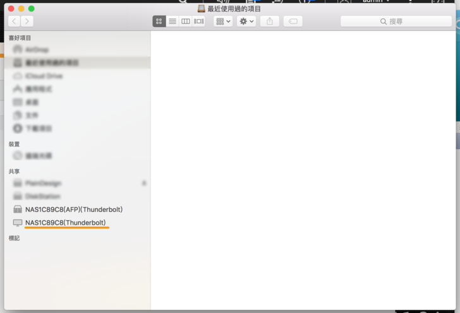460x313 pixels.
Task: Go back with the left arrow button
Action: (x=14, y=21)
